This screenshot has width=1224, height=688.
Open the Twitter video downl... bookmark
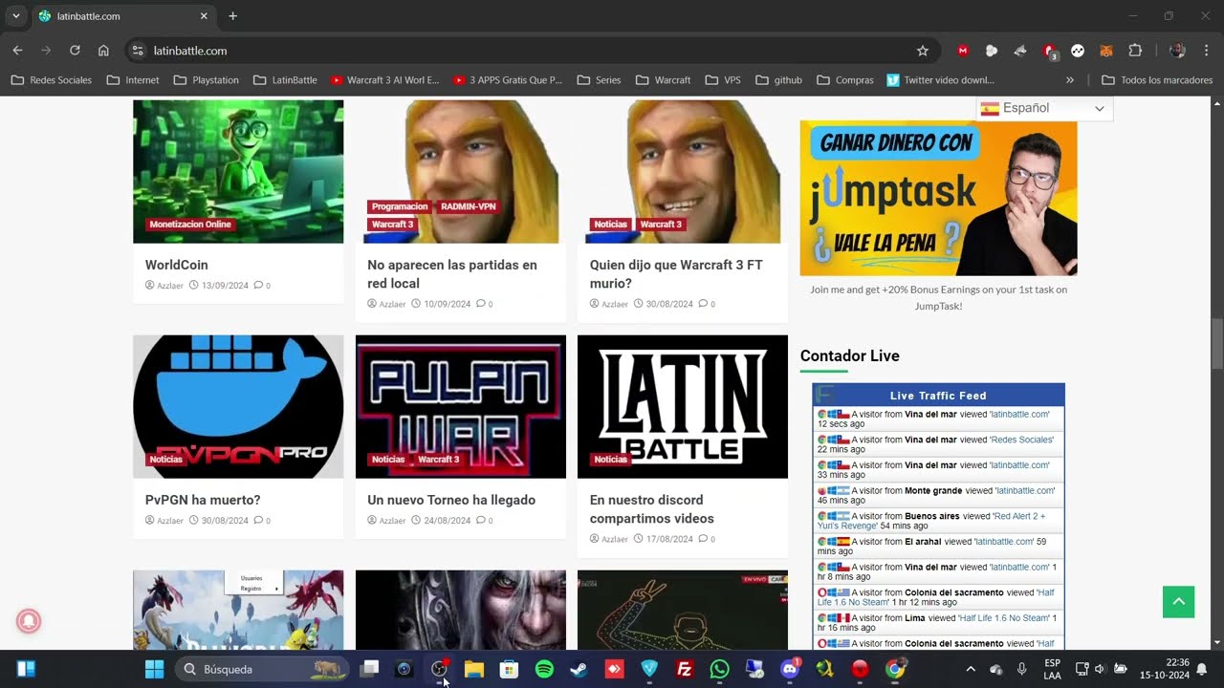tap(941, 80)
